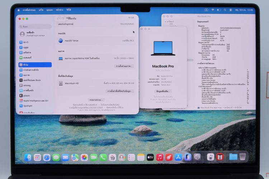Select Spotlight in the Settings sidebar

[35, 106]
